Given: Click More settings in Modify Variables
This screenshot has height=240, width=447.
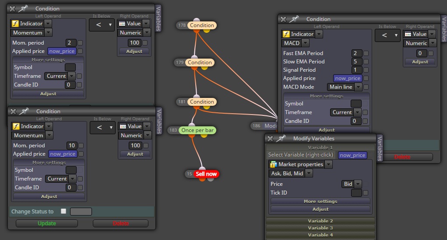Looking at the screenshot, I should coord(320,201).
